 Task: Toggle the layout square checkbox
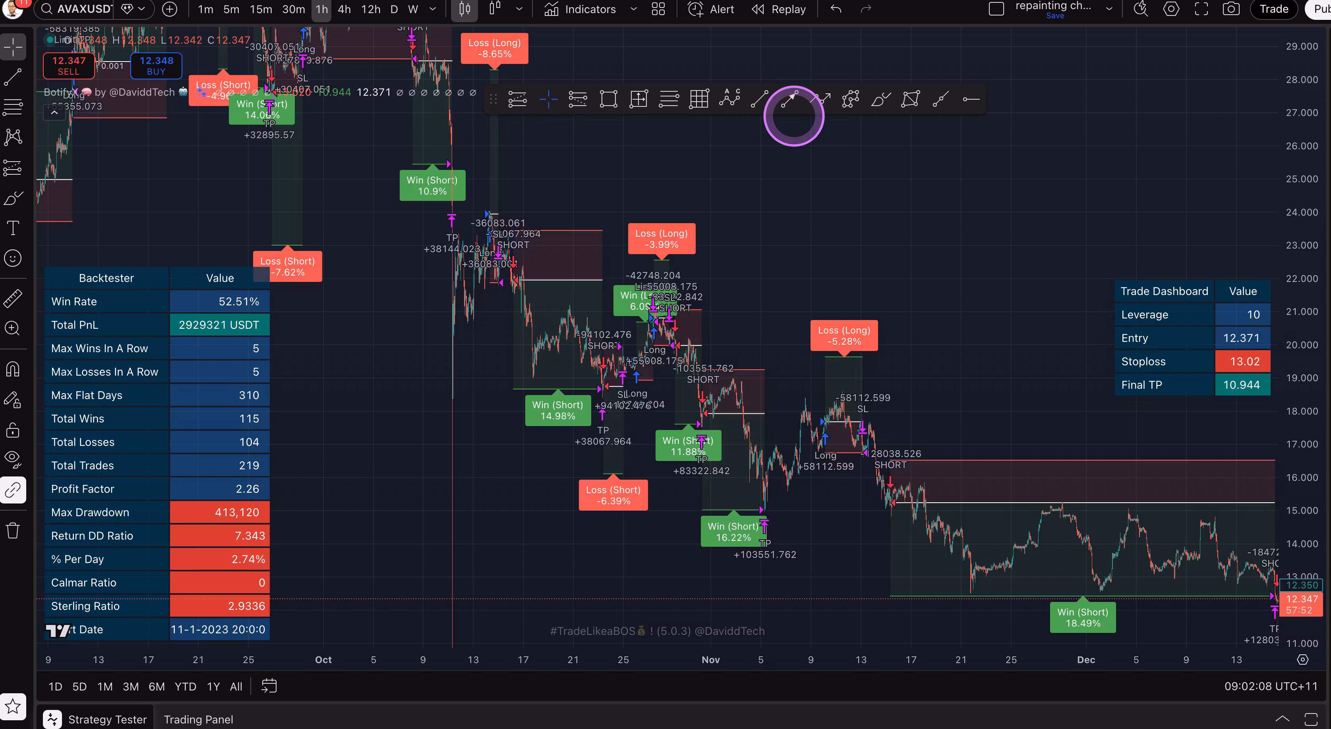pos(996,9)
